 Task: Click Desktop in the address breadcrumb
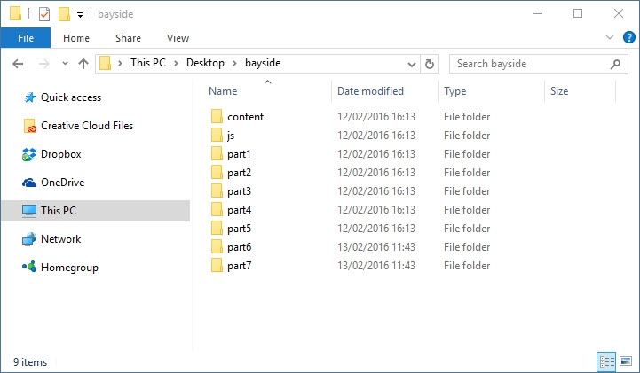coord(205,64)
